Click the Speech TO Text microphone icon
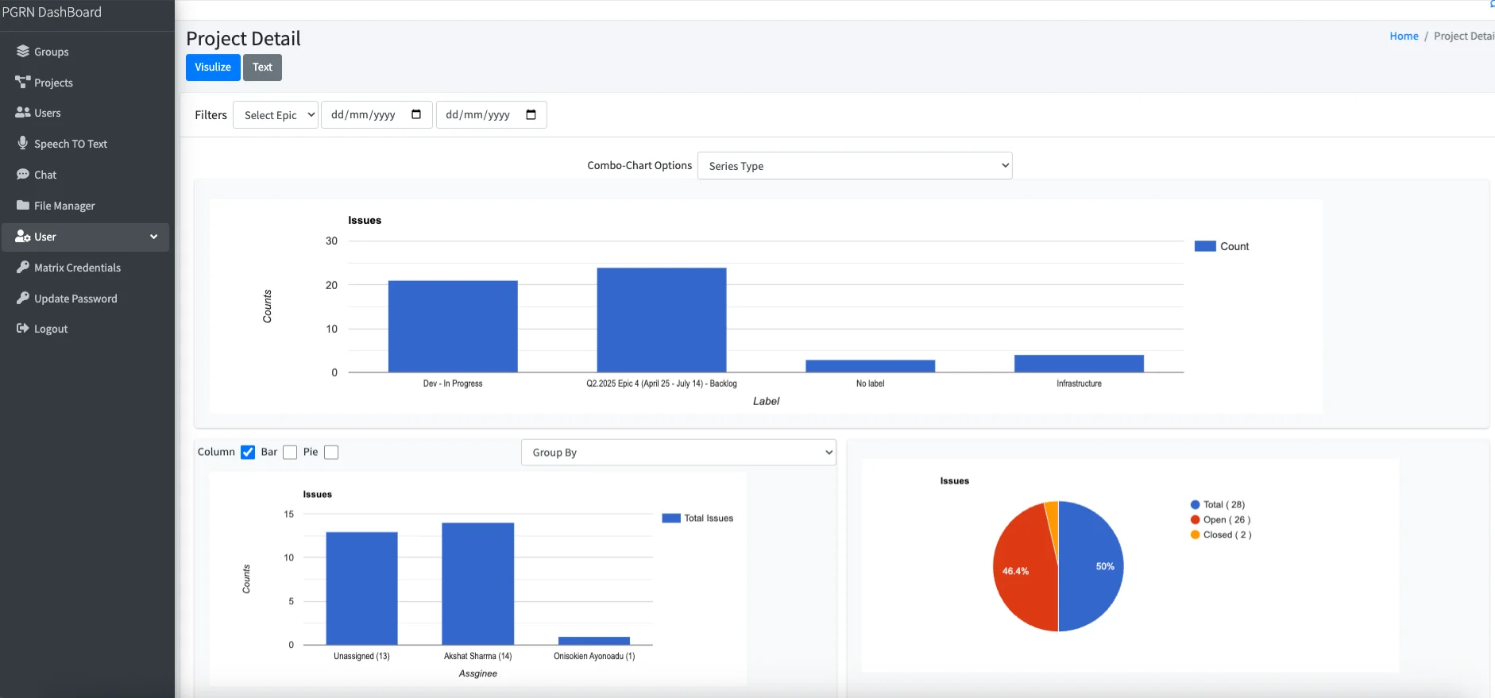The height and width of the screenshot is (698, 1495). click(x=23, y=144)
